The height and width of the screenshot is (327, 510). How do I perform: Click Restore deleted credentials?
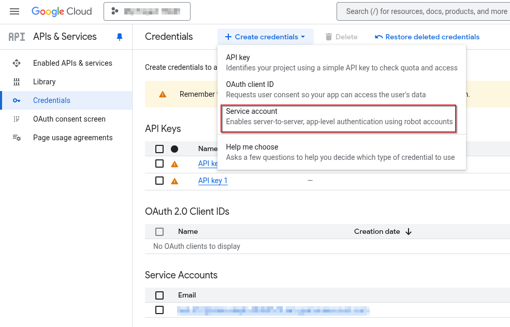coord(427,37)
